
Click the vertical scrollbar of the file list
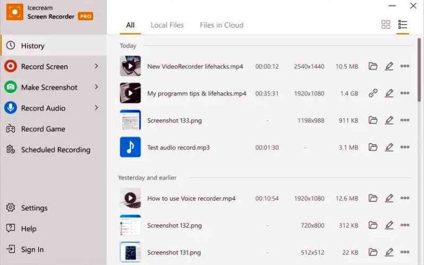tap(420, 72)
